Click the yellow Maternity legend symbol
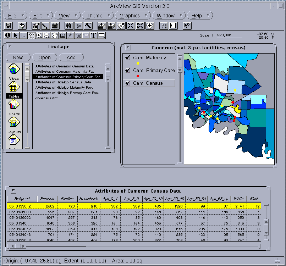Screen dimensions: 286x266 click(138, 63)
